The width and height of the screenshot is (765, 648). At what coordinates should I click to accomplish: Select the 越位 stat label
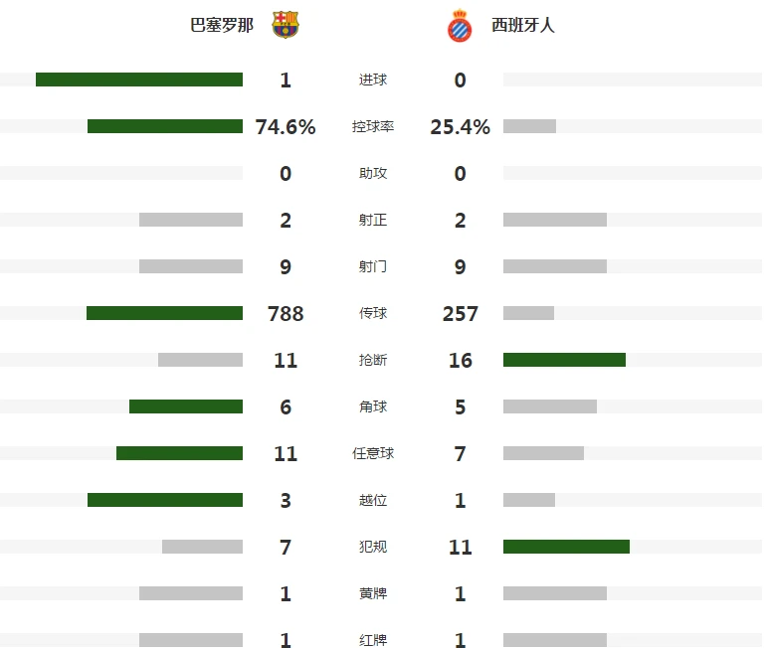point(373,500)
